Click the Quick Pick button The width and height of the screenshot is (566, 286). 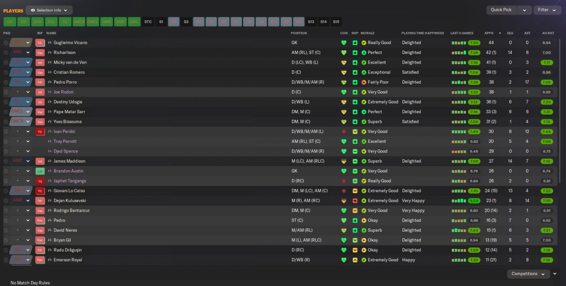(501, 10)
